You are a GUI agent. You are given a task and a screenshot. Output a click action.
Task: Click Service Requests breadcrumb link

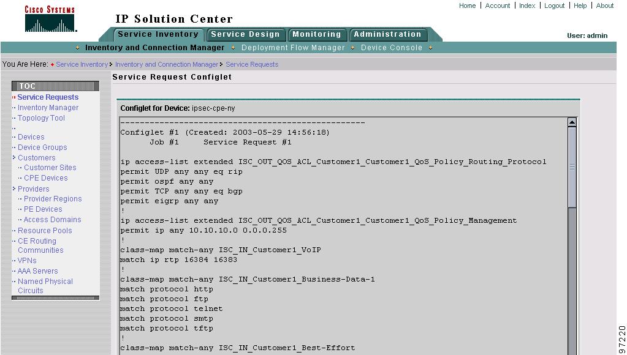[252, 64]
